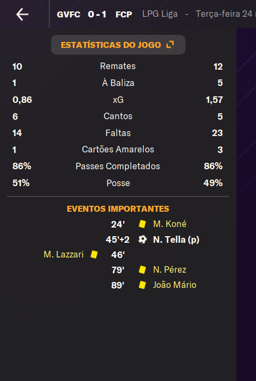The height and width of the screenshot is (381, 256).
Task: Click João Mário's yellow card icon
Action: pos(142,285)
